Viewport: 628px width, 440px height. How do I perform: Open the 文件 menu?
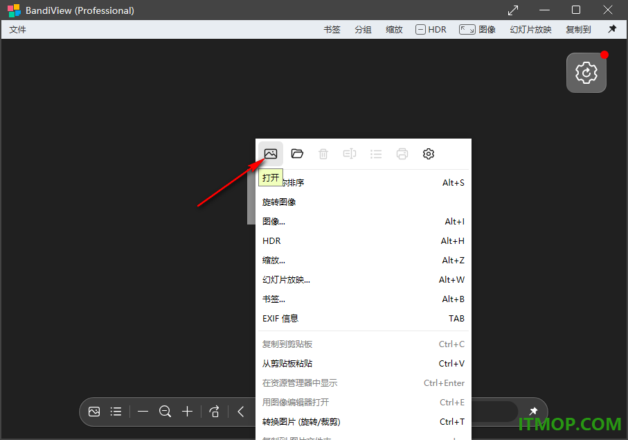17,30
